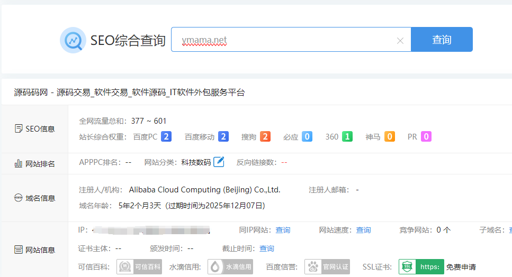Open the 搜狗 weight badge 2

pyautogui.click(x=265, y=136)
